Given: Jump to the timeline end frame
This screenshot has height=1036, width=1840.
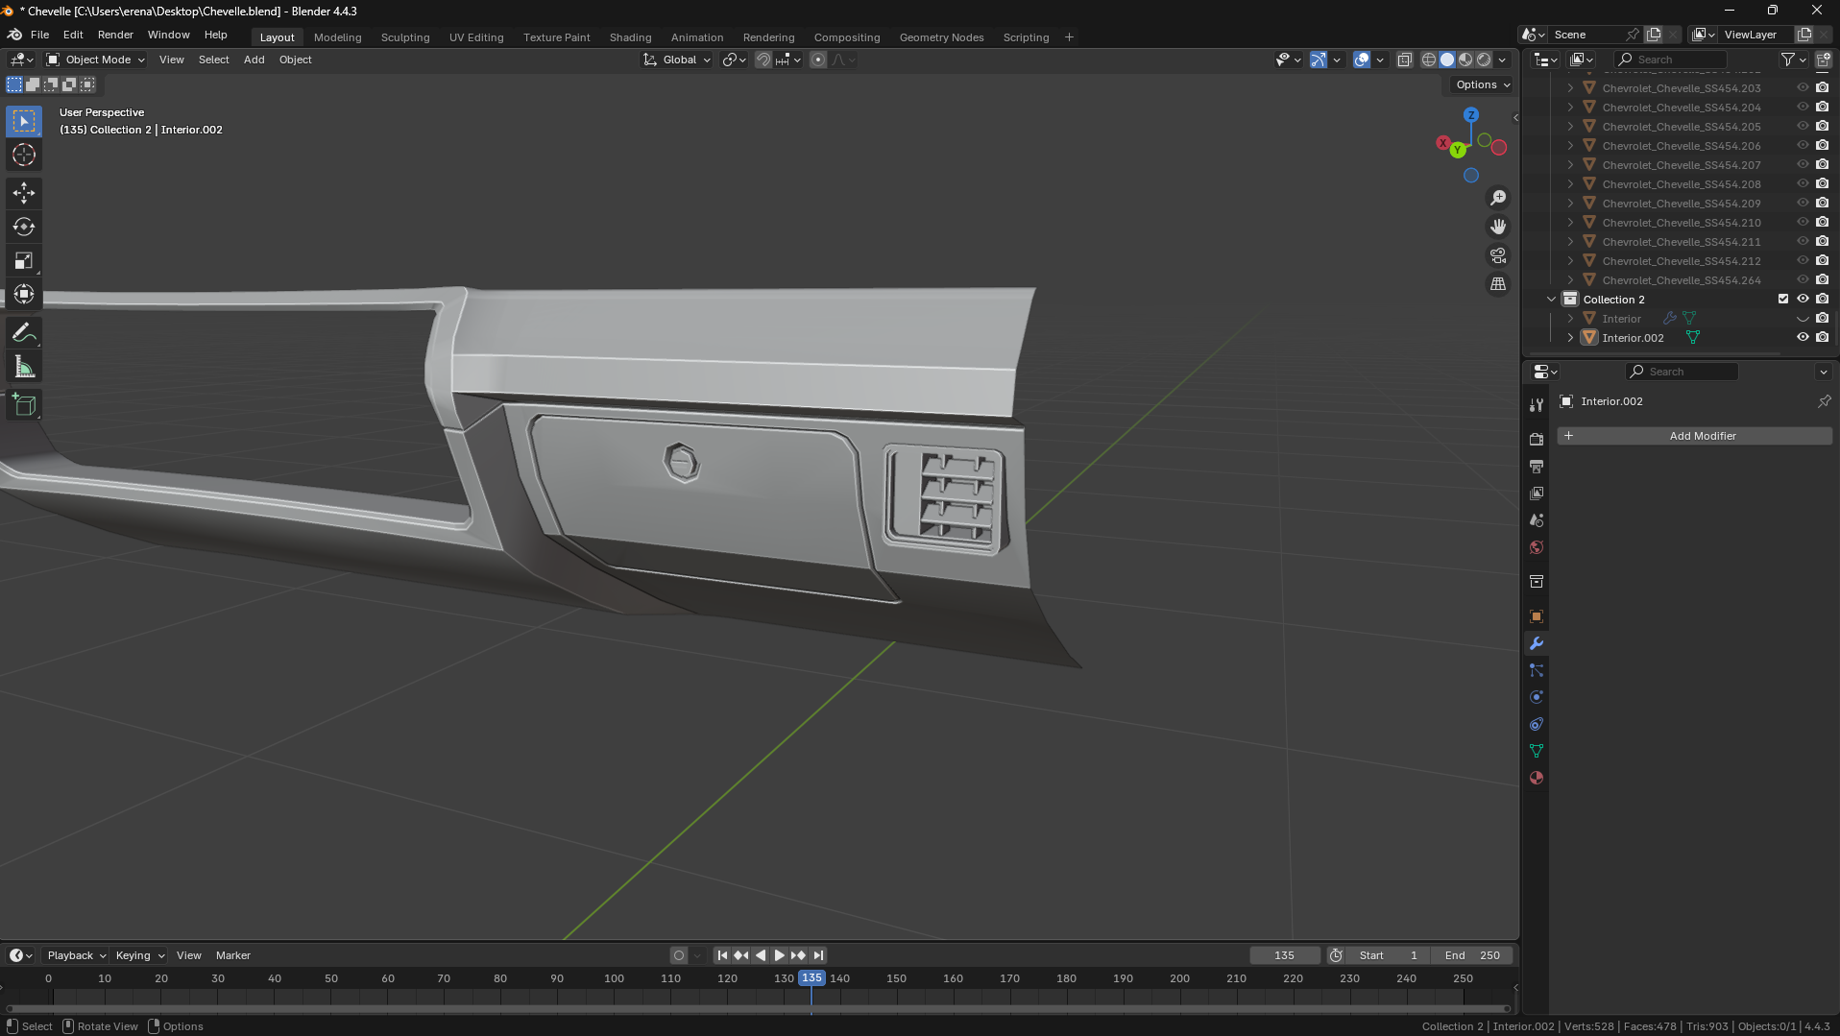Looking at the screenshot, I should coord(818,955).
